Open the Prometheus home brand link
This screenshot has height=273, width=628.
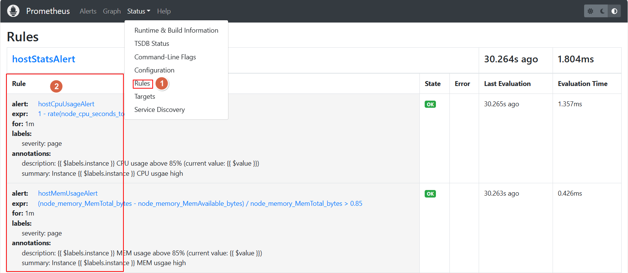tap(48, 11)
